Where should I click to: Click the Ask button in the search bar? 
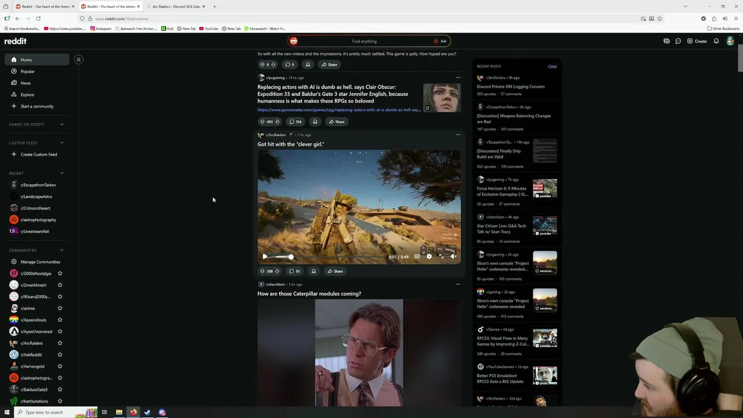tap(441, 41)
